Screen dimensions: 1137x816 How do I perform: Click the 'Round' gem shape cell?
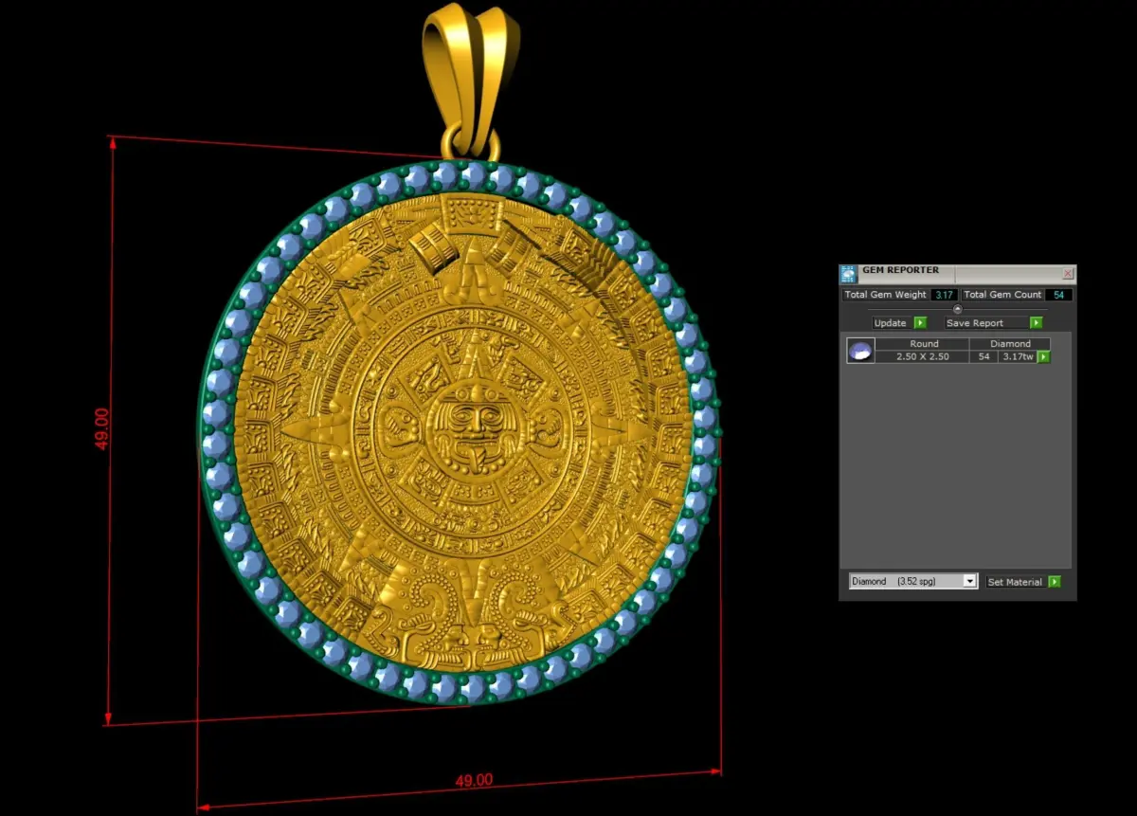924,344
